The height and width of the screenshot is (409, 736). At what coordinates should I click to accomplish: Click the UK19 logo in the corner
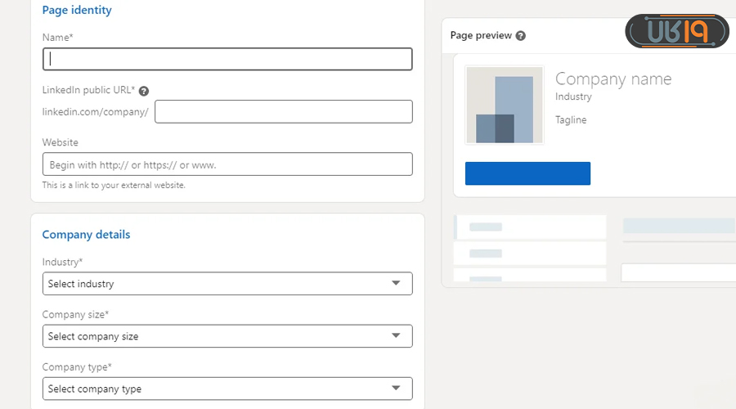click(676, 31)
